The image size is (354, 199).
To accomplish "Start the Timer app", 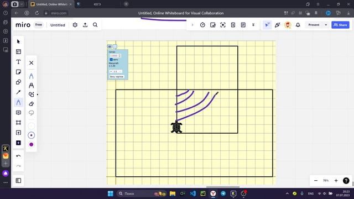I will 202,25.
